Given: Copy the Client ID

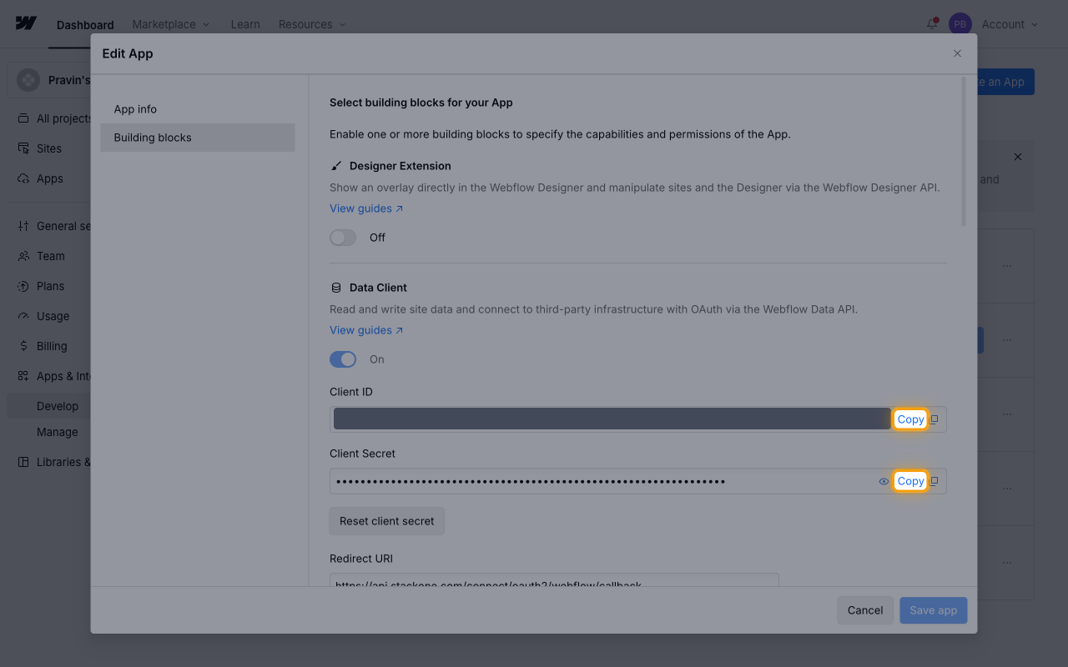Looking at the screenshot, I should click(910, 419).
